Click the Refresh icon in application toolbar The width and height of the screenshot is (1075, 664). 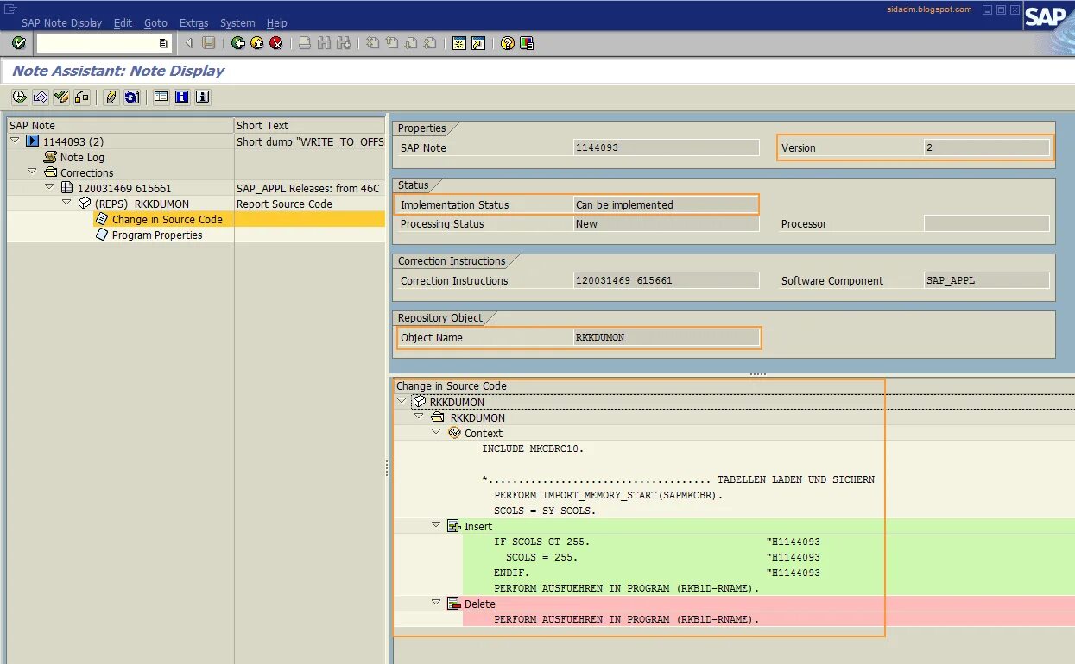coord(131,97)
